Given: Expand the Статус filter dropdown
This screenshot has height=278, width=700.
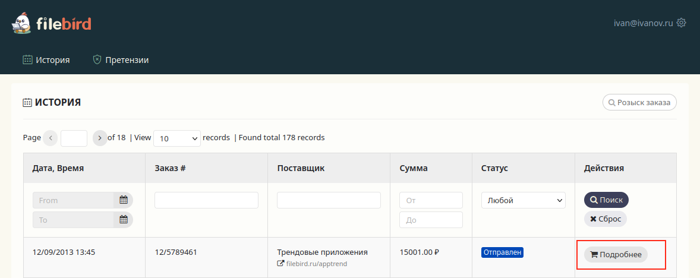Looking at the screenshot, I should tap(523, 200).
